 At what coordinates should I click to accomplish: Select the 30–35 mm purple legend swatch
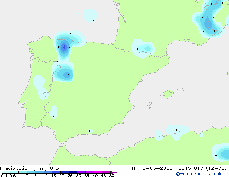81,172
